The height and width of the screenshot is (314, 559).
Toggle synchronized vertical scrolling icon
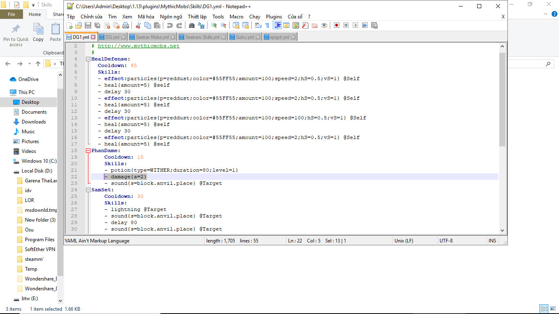coord(236,25)
